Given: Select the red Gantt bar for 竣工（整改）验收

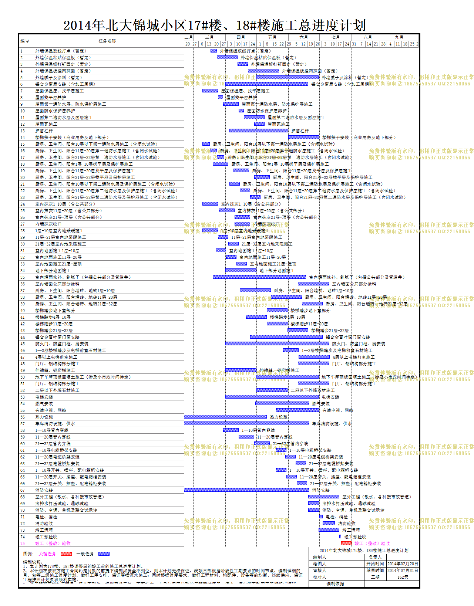Looking at the screenshot, I should 346,543.
